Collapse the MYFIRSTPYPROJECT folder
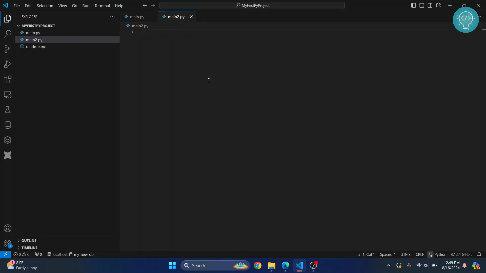Image resolution: width=486 pixels, height=273 pixels. 18,25
